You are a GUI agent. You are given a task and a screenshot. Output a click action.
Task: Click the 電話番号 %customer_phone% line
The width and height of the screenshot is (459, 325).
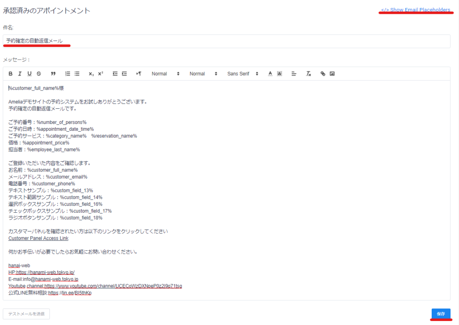(x=42, y=184)
